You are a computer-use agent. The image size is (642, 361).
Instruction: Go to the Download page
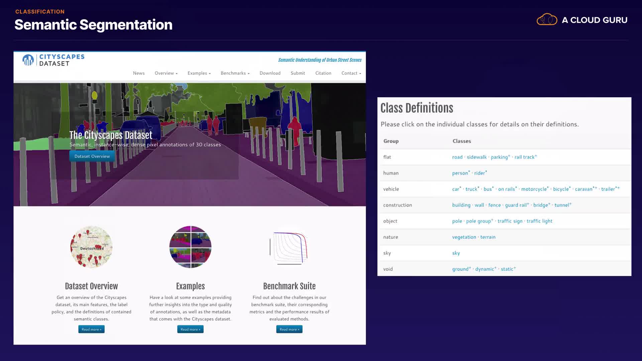click(270, 73)
